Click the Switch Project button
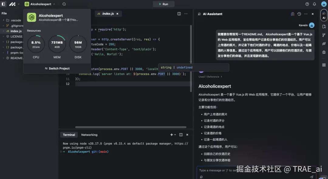This screenshot has width=328, height=179. (57, 68)
